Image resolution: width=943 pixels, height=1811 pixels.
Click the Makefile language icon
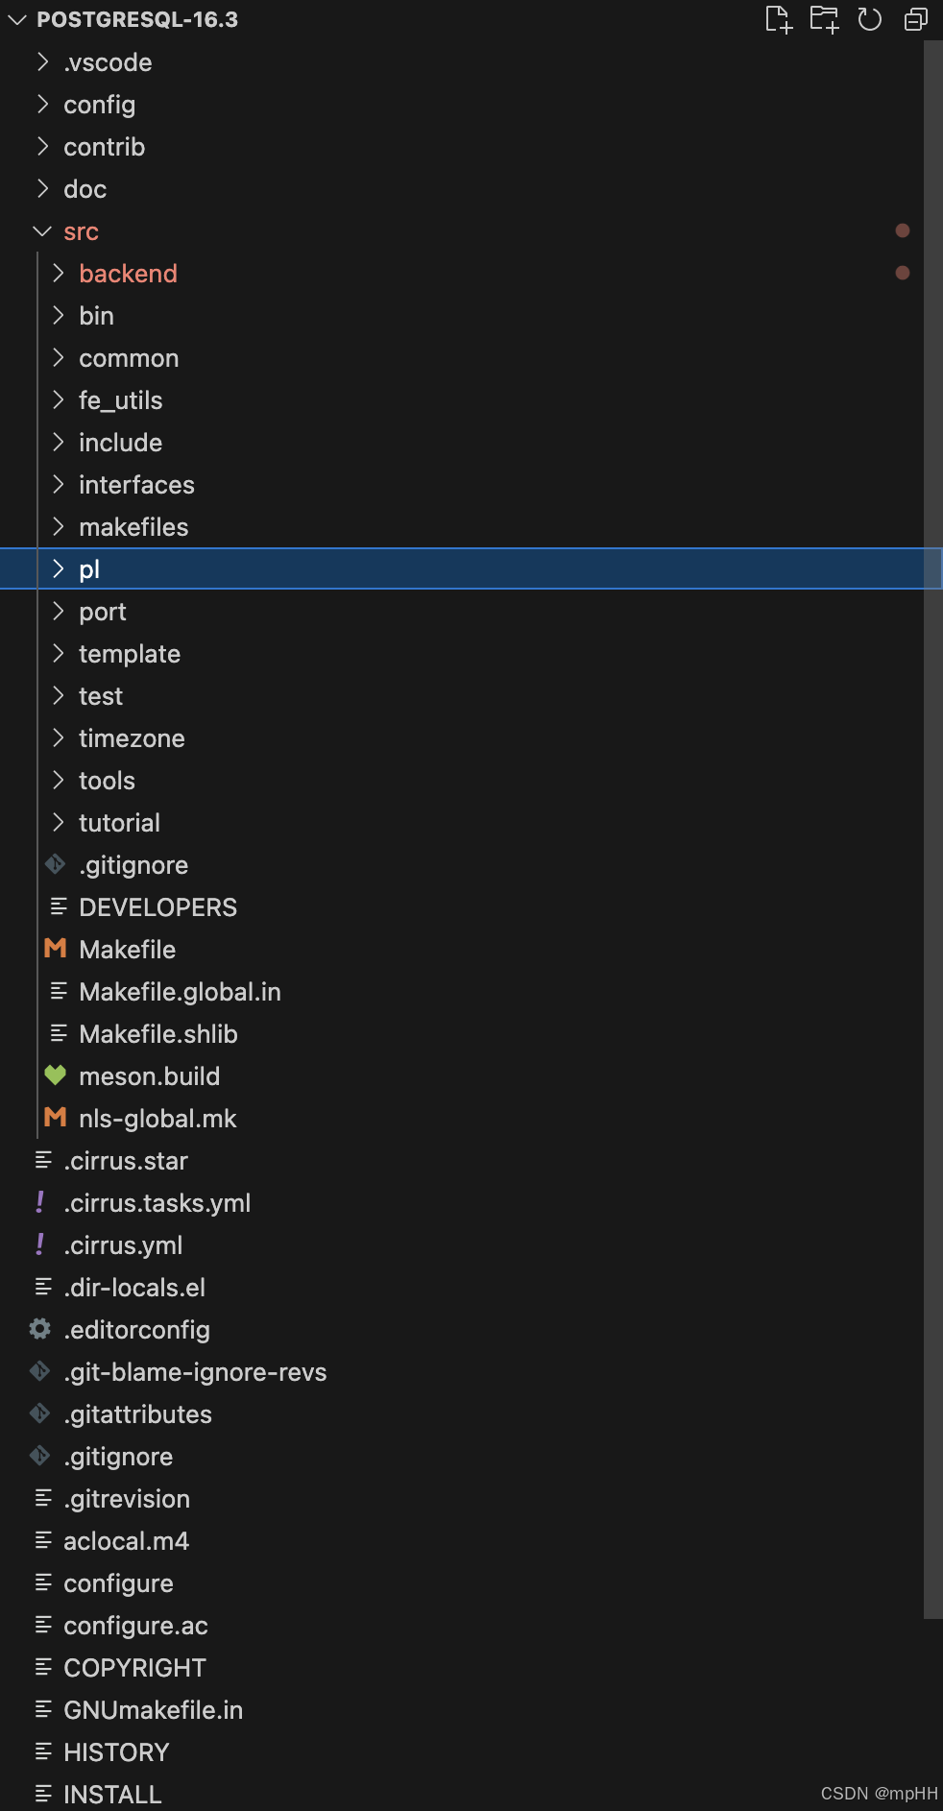pyautogui.click(x=55, y=949)
